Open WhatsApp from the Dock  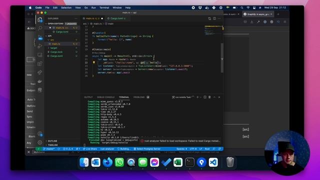pos(119,162)
